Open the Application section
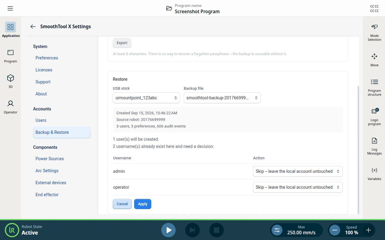This screenshot has width=385, height=240. (x=11, y=30)
